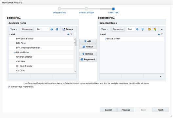Click the Available Items scroll up arrow
Viewport: 173px width, 118px height.
[x=75, y=38]
